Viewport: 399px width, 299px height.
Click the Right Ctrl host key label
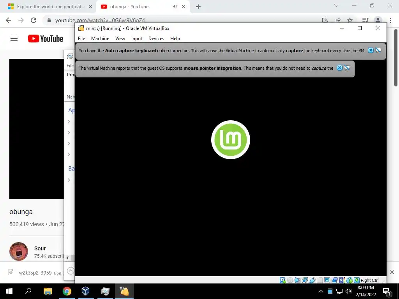click(370, 280)
